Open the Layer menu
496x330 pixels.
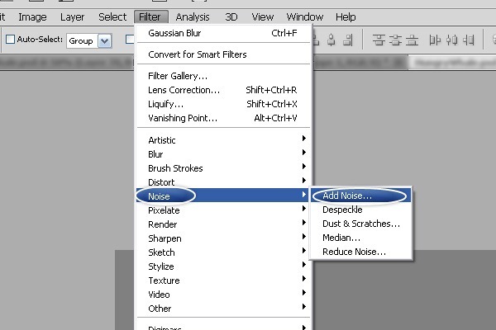coord(72,16)
